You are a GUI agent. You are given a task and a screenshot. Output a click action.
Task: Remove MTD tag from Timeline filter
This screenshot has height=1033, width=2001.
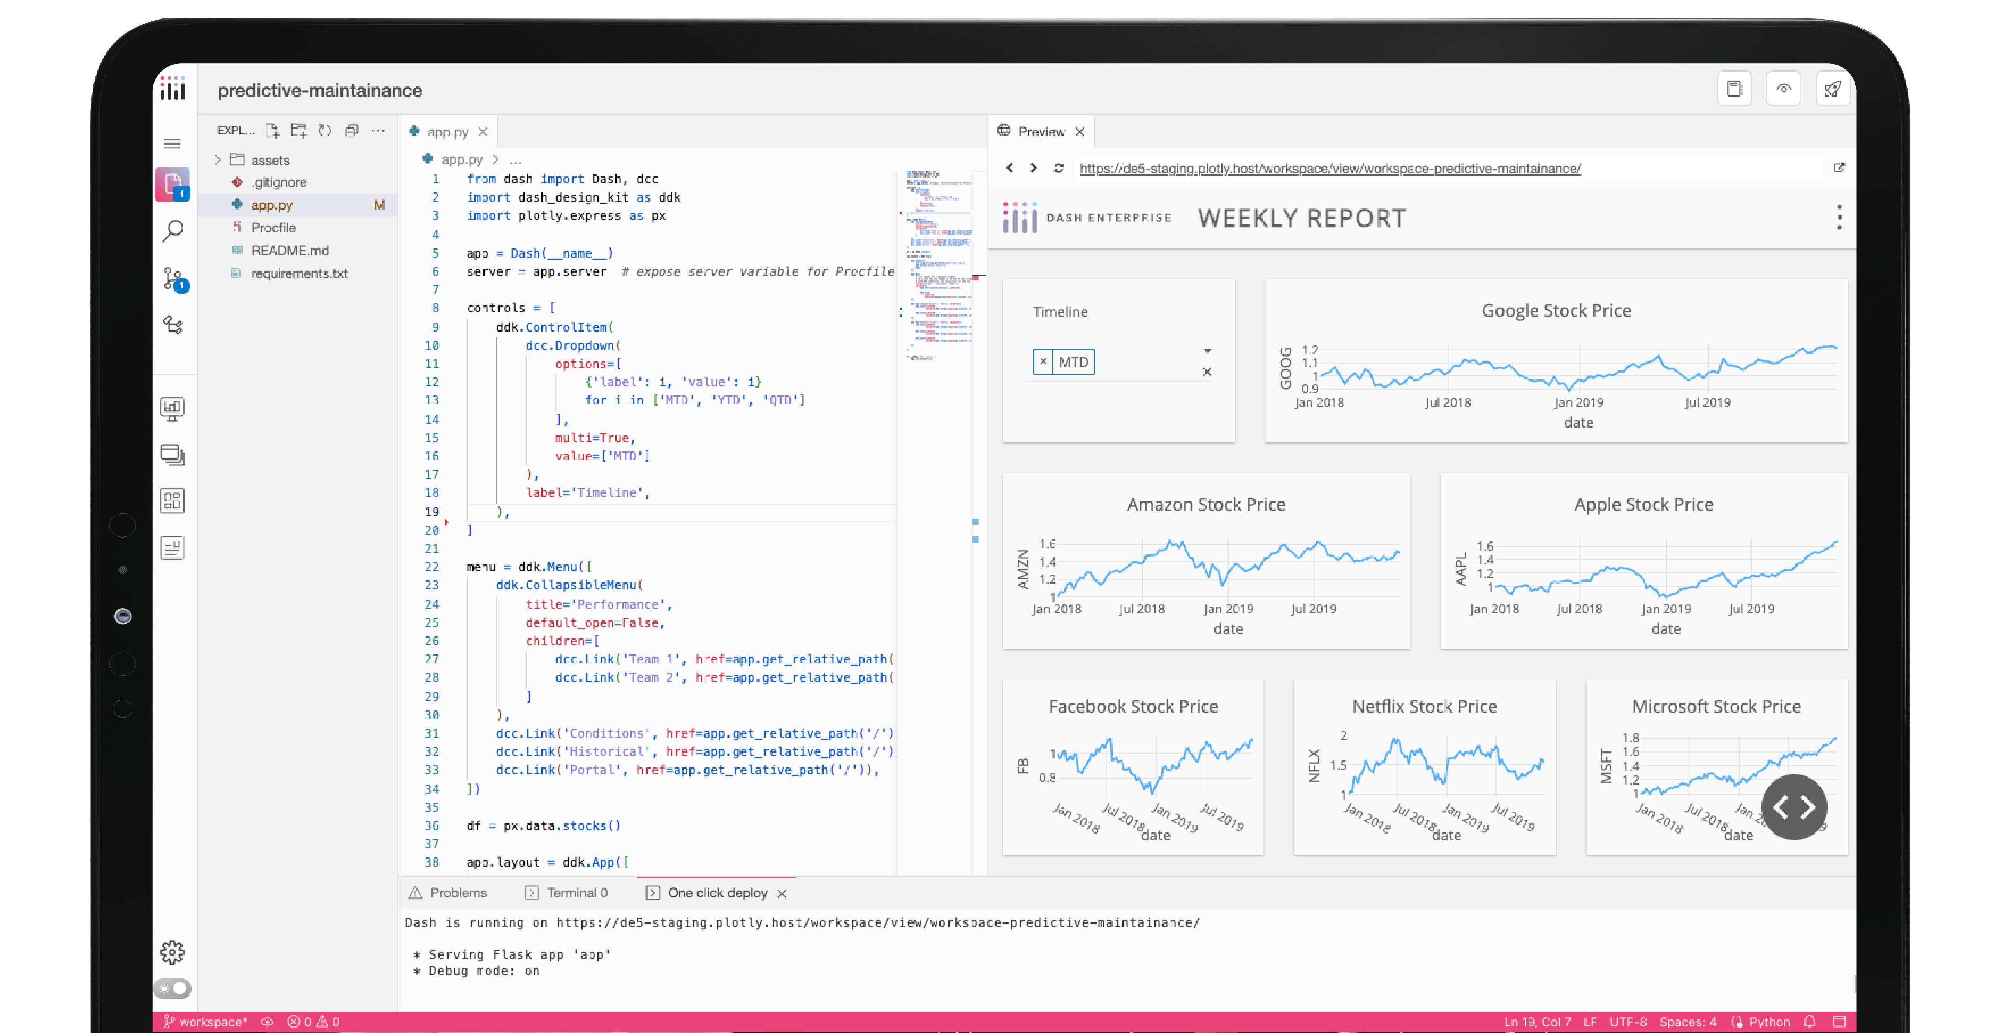click(x=1043, y=361)
